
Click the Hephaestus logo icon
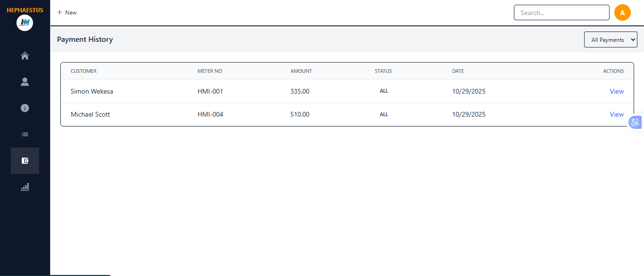(x=25, y=23)
